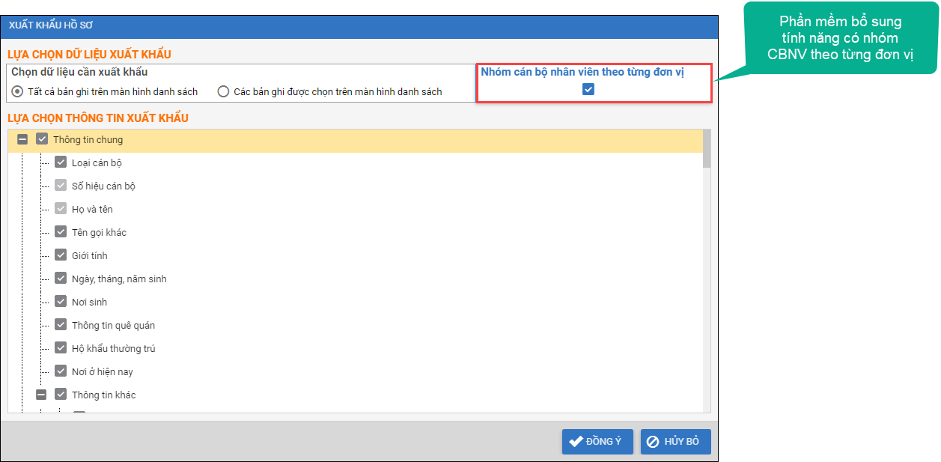941x462 pixels.
Task: Toggle Ngày, tháng, năm sinh checkbox
Action: 61,279
